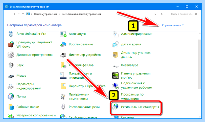Open the Программы по умолчанию link
Image resolution: width=205 pixels, height=122 pixels.
pos(132,97)
